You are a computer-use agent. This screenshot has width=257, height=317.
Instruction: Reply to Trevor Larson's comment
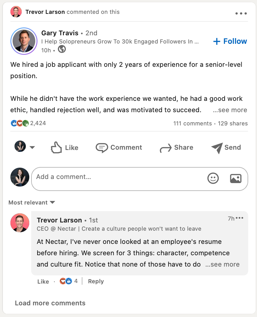pyautogui.click(x=96, y=281)
